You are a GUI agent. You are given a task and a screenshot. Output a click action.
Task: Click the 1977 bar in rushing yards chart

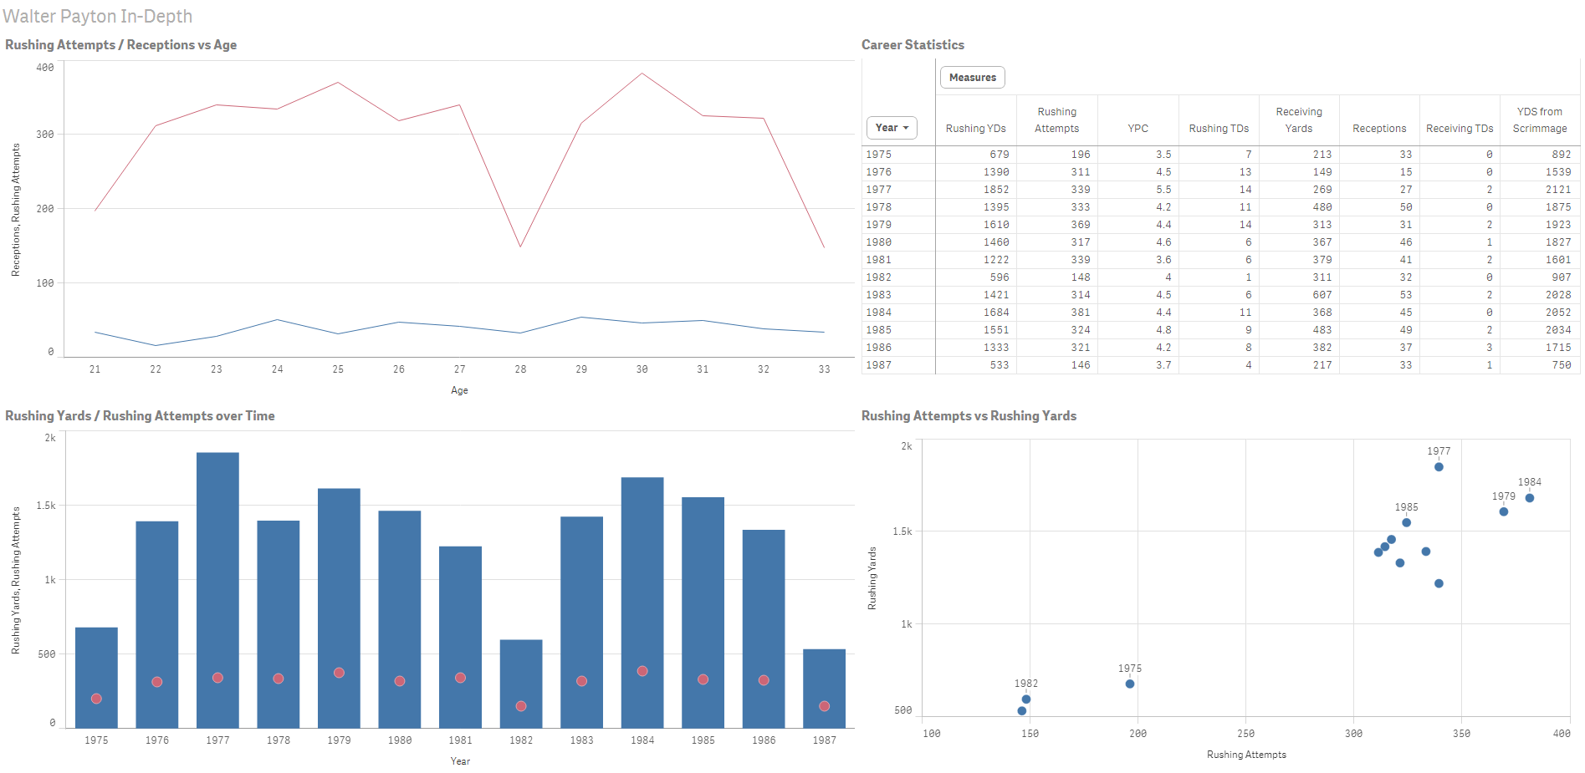217,590
